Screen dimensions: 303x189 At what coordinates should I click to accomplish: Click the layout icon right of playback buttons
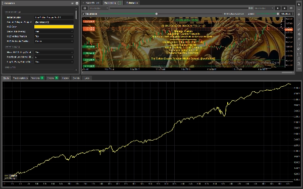tap(291, 8)
